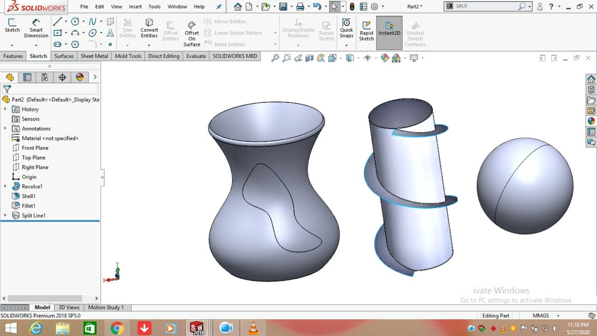This screenshot has width=597, height=336.
Task: Select the Spline sketch tool
Action: (92, 21)
